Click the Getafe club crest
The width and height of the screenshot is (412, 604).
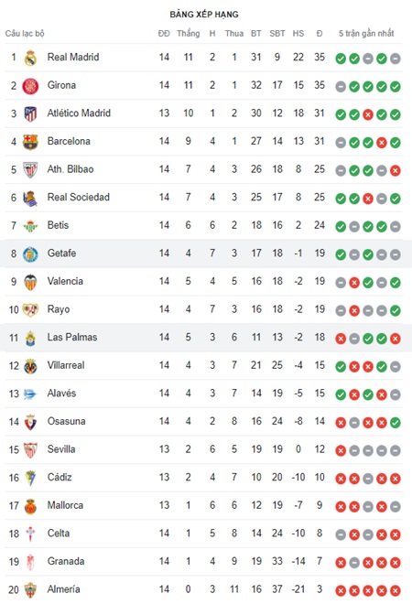[x=30, y=254]
